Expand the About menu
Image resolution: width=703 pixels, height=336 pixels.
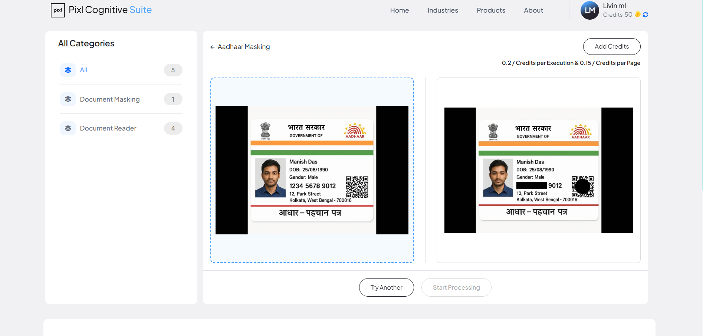click(x=533, y=10)
